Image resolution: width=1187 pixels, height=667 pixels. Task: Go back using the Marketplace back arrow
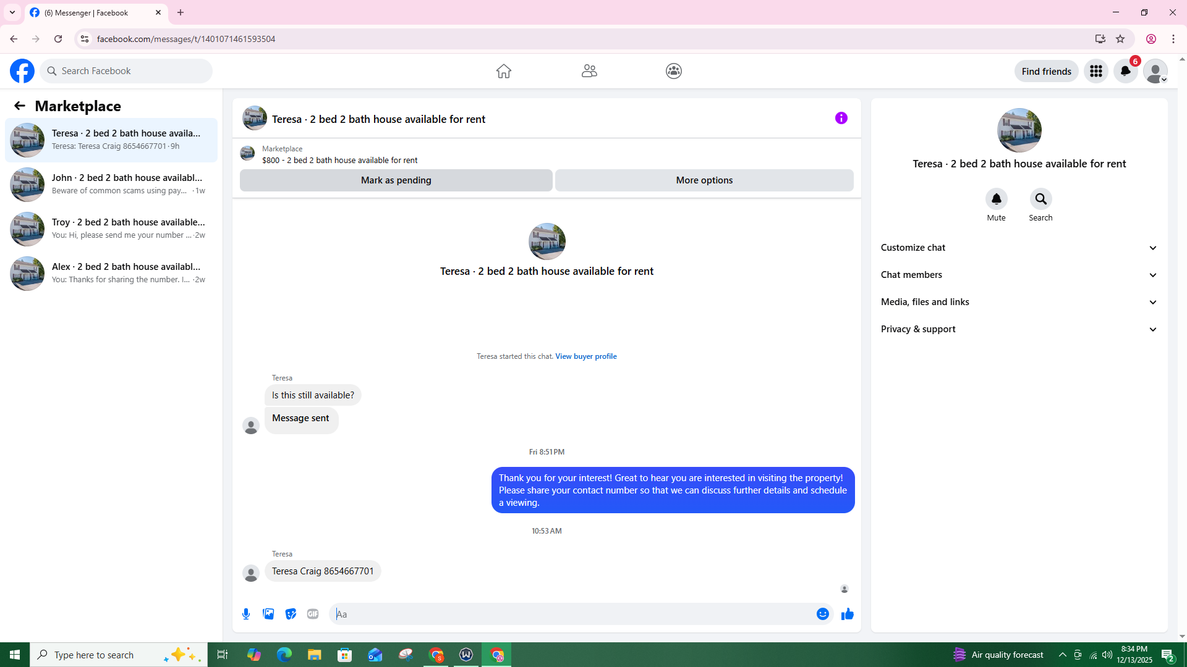[20, 106]
